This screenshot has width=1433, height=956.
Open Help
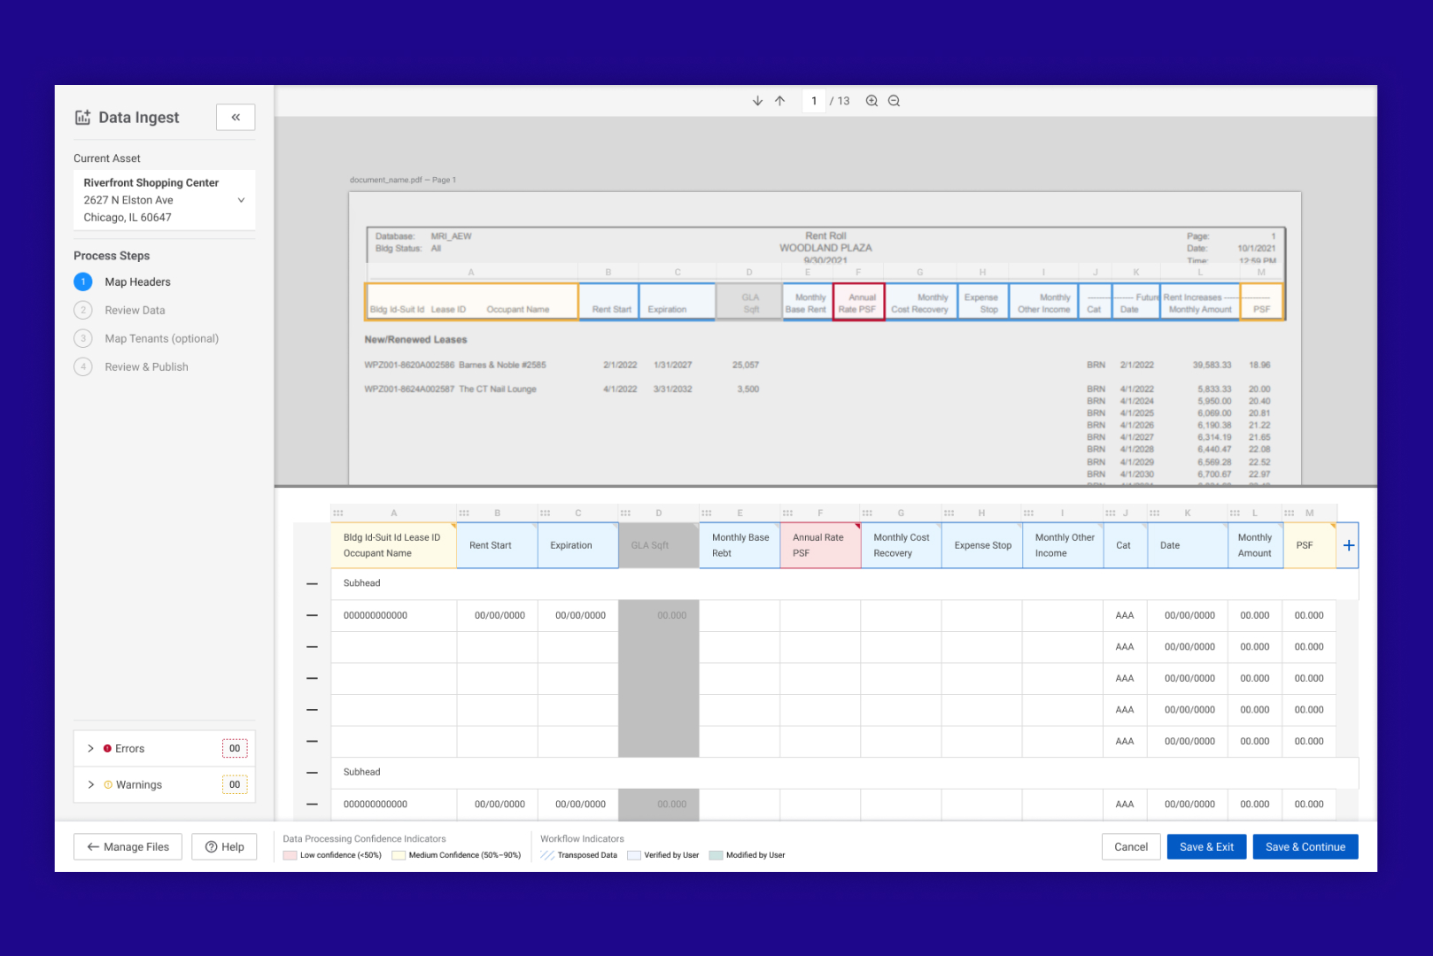pyautogui.click(x=224, y=847)
